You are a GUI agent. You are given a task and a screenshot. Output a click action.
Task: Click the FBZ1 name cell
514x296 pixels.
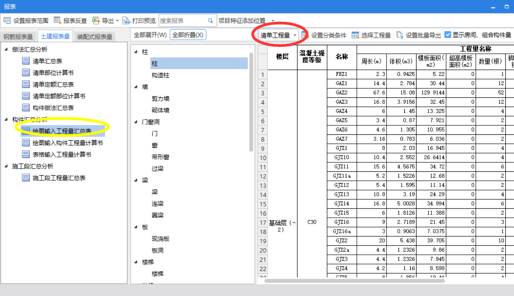coord(342,74)
